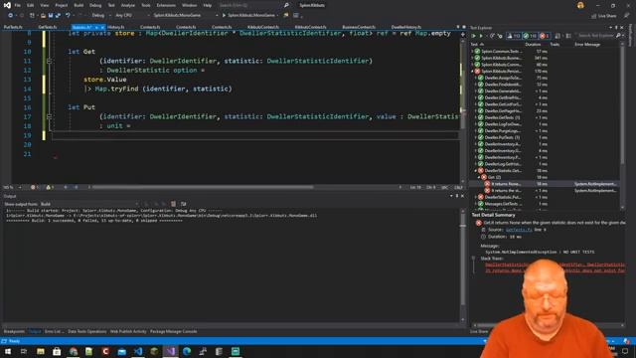Toggle the passed tests filter
The height and width of the screenshot is (358, 636).
[530, 36]
